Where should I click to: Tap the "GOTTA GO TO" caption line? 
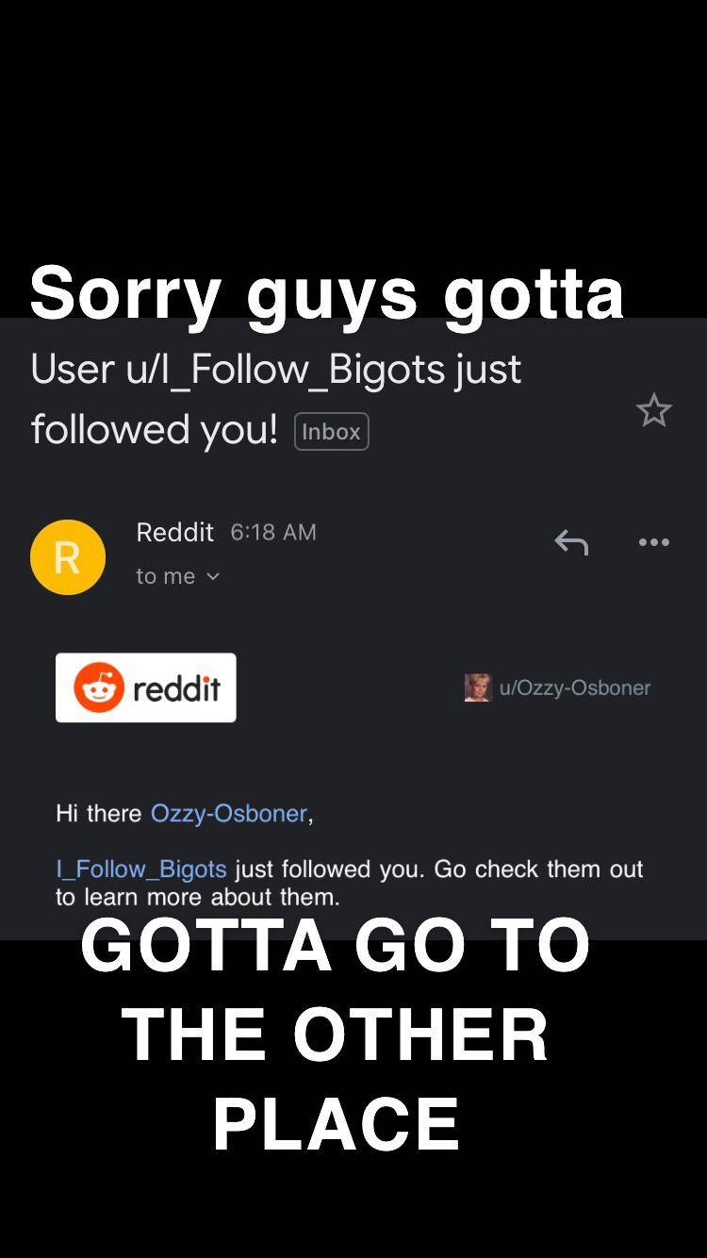click(x=336, y=945)
